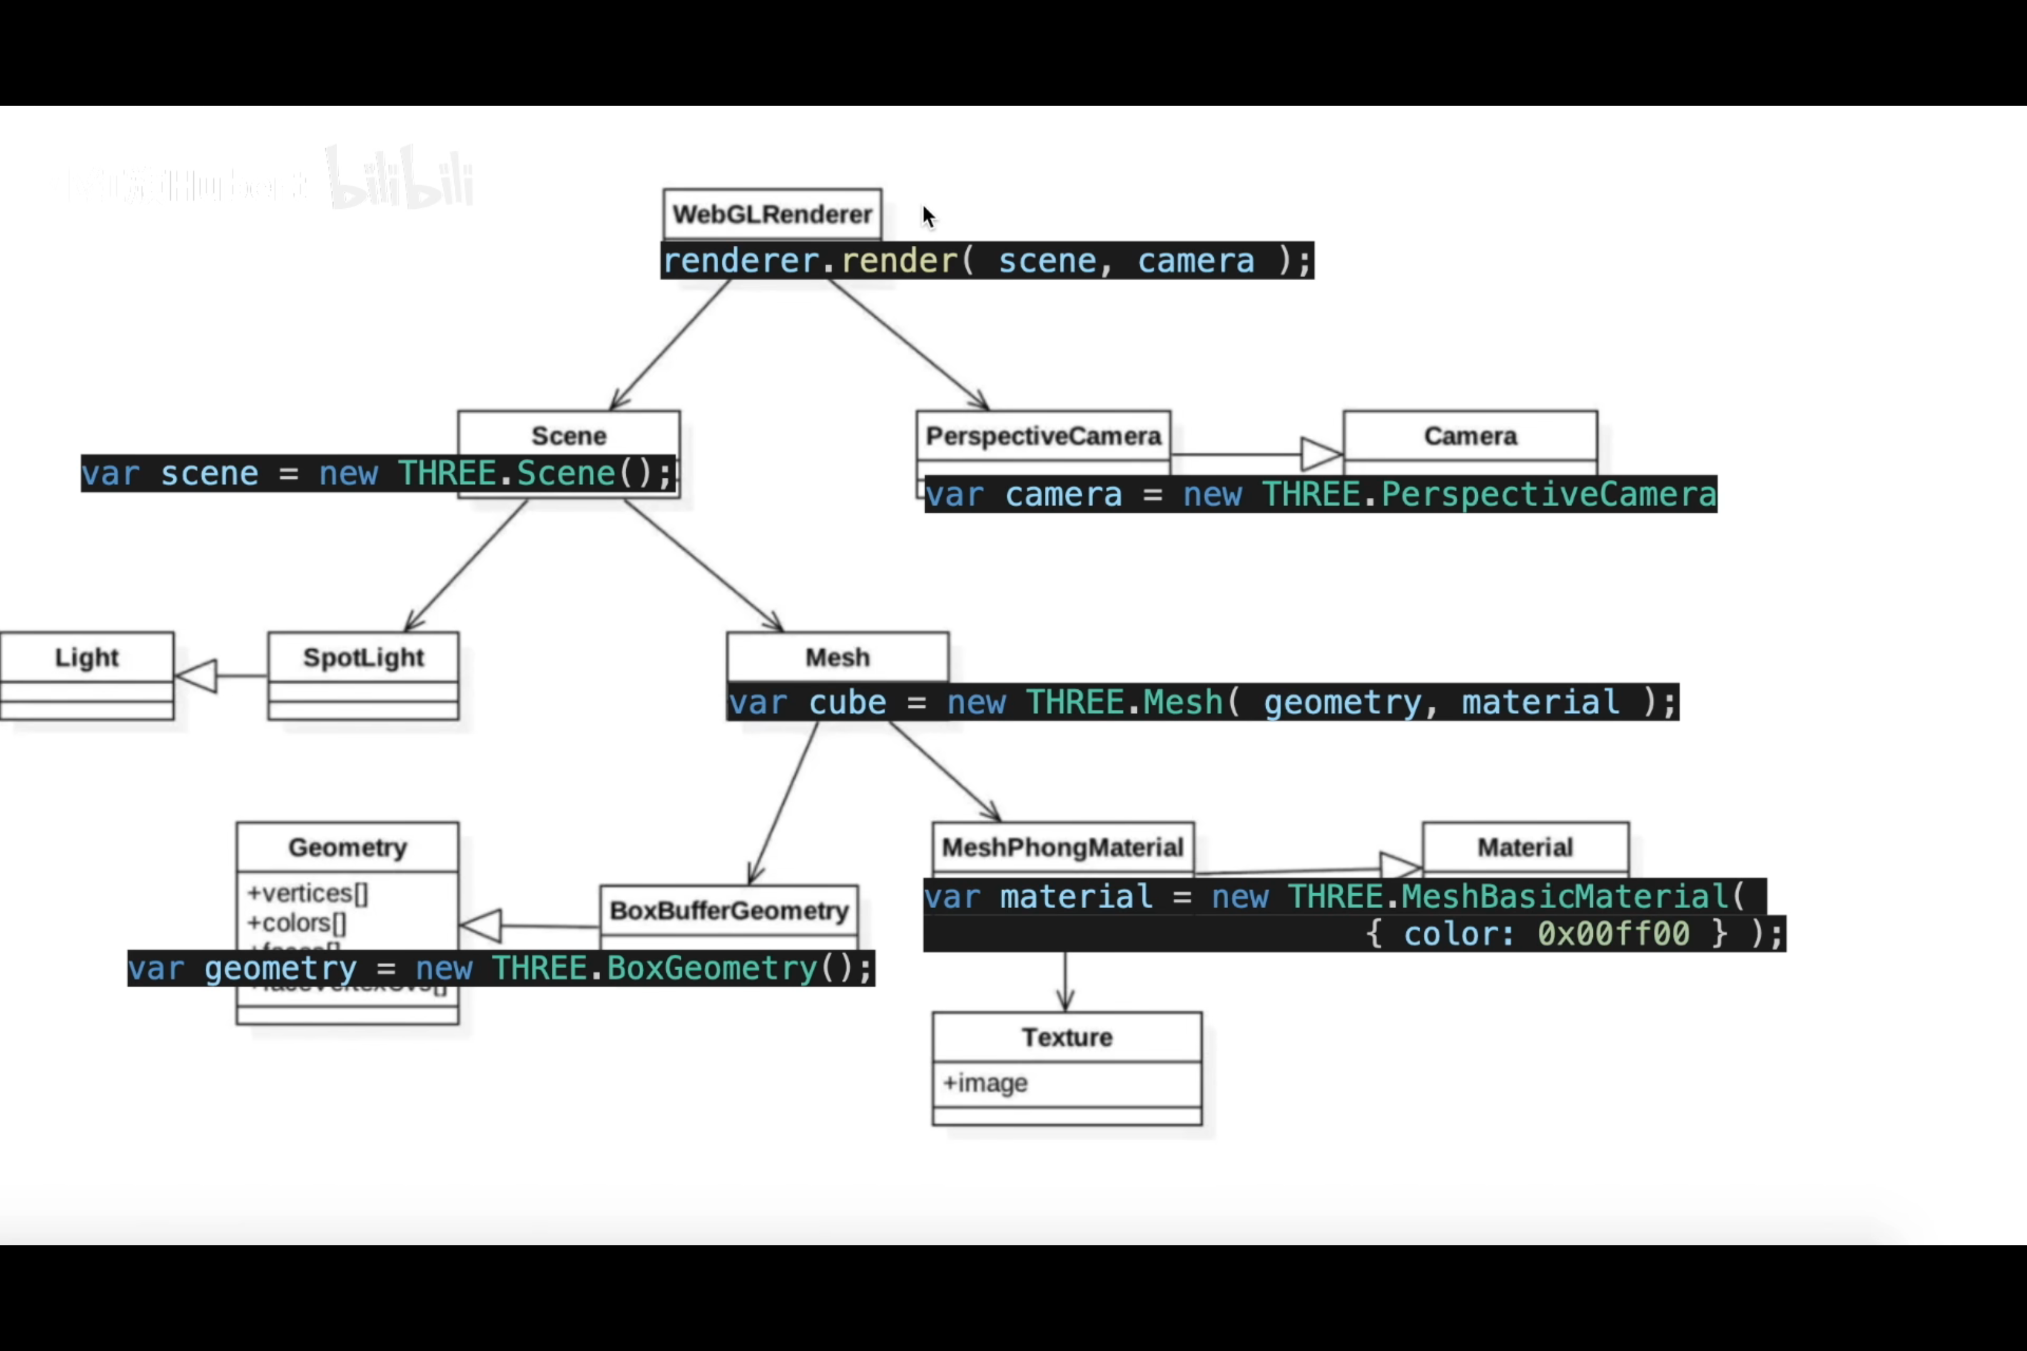The width and height of the screenshot is (2027, 1351).
Task: Click the Mesh node icon
Action: pyautogui.click(x=837, y=656)
